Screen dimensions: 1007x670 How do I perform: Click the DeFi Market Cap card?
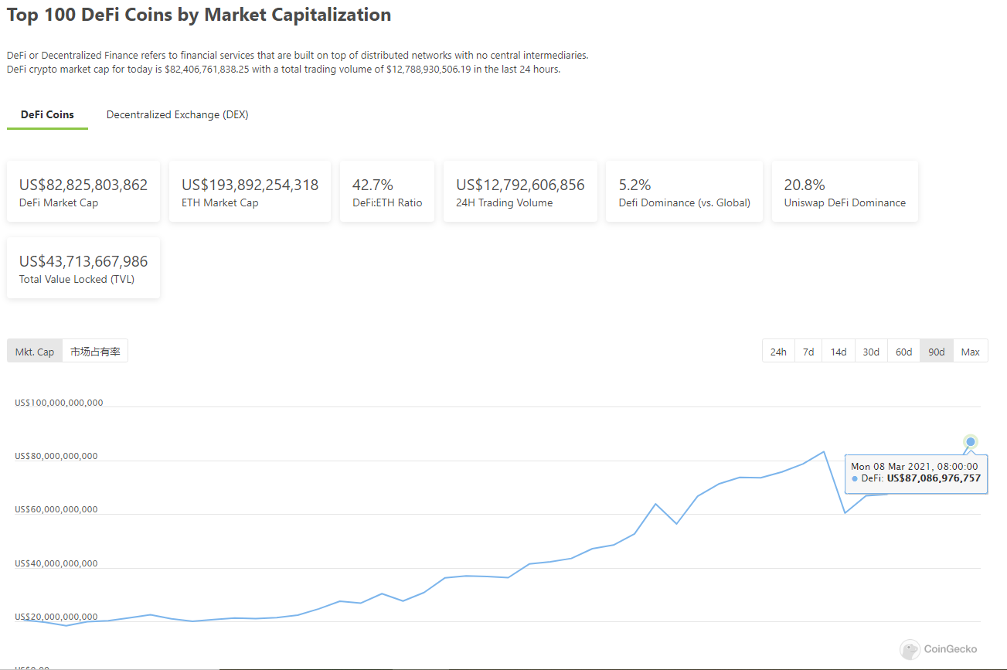coord(83,192)
